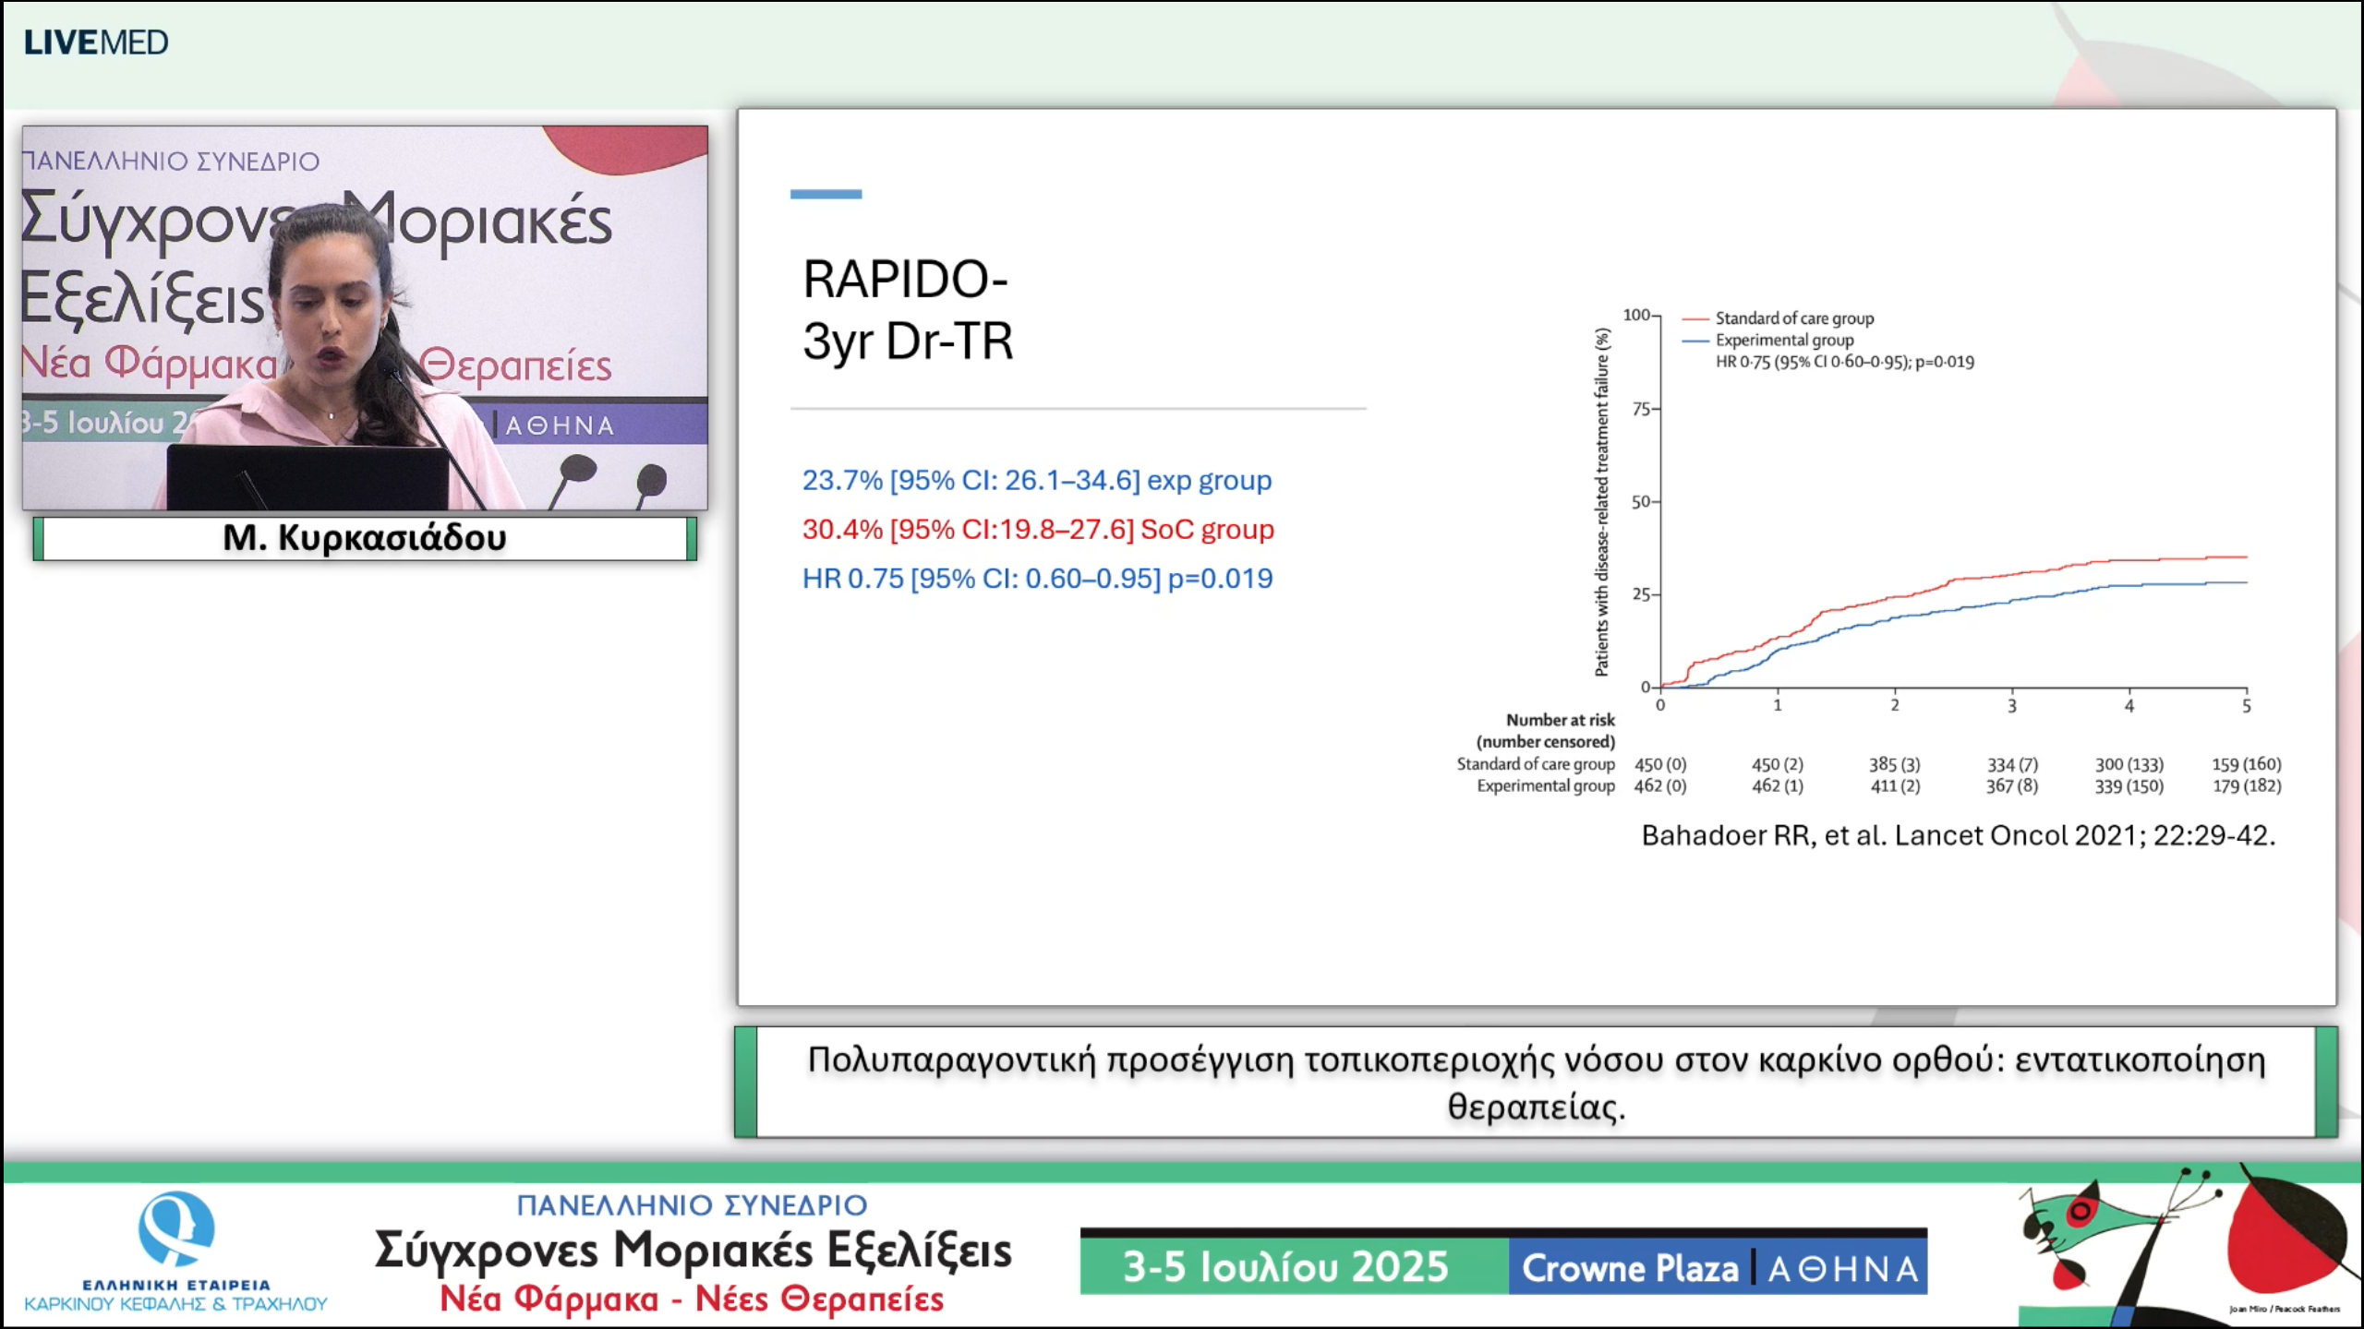Click the Σύγχρονες Μοριακές Εξελίξεις footer title

coord(693,1251)
